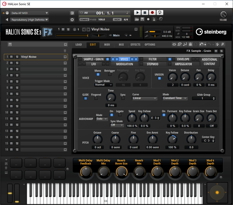Open the Trigger Mode Normal dropdown
Viewport: 233px width, 205px height.
(x=103, y=85)
